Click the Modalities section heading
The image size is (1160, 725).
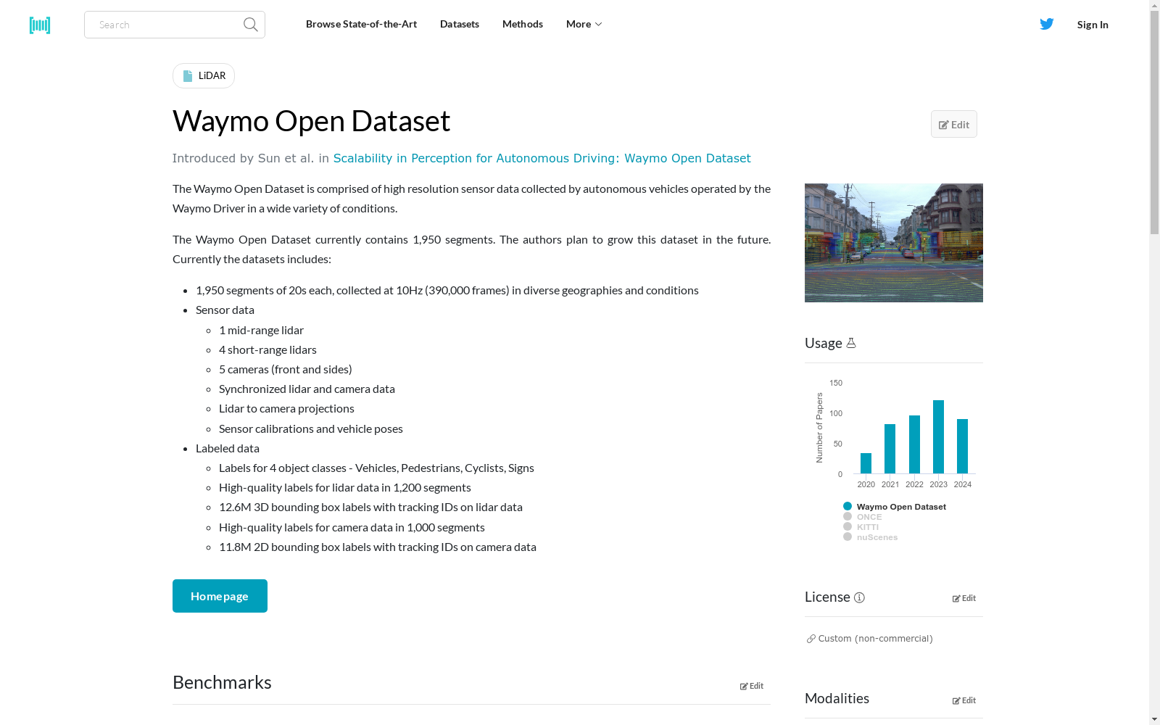[837, 698]
